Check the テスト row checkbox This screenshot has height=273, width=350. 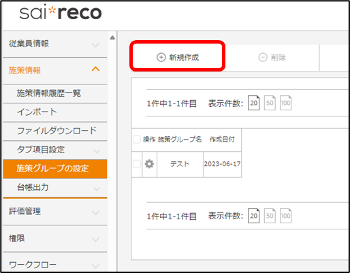137,164
